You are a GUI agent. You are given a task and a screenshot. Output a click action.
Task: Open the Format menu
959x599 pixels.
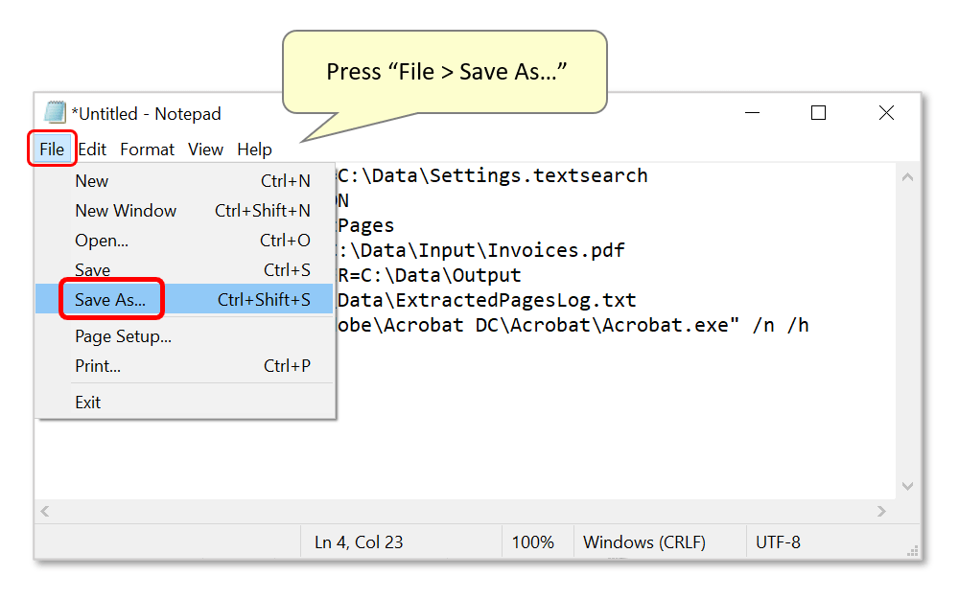[147, 149]
